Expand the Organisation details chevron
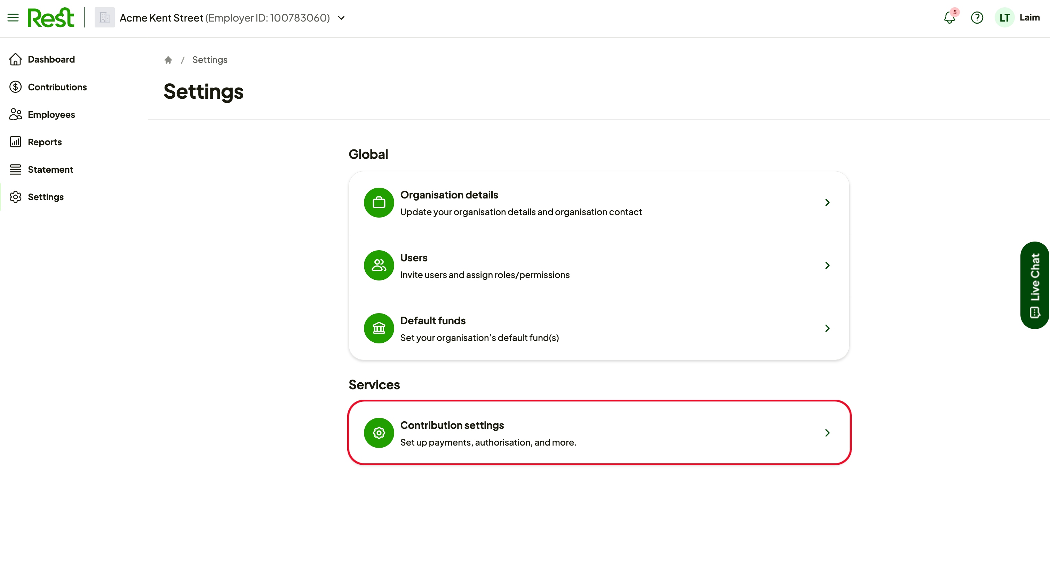 (827, 202)
